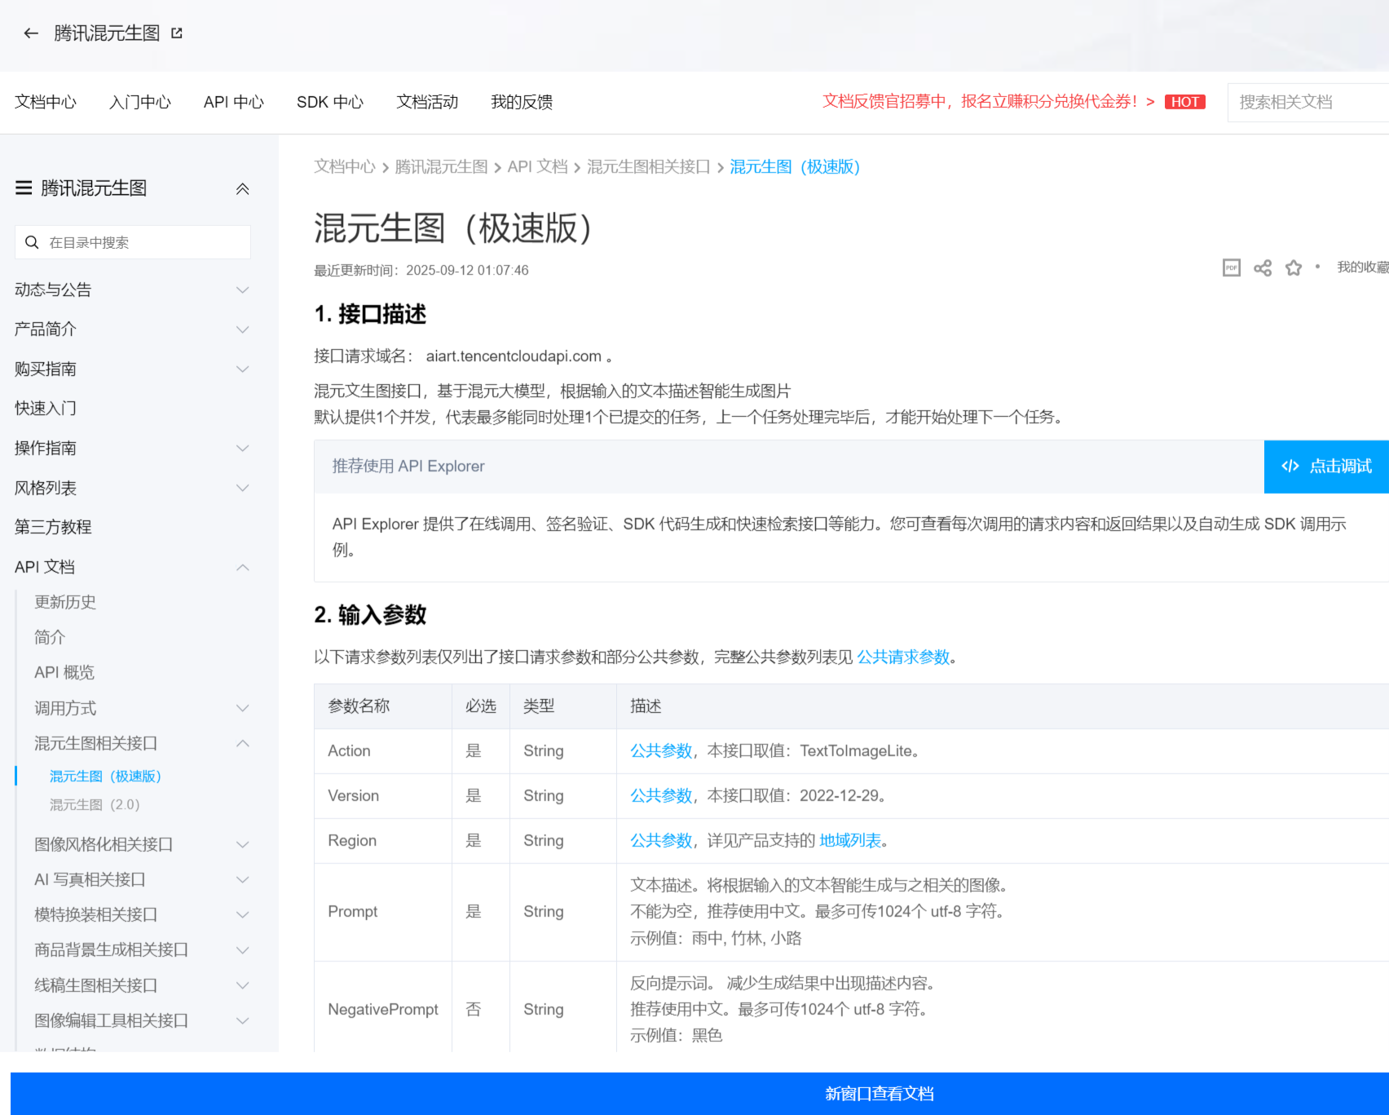This screenshot has width=1389, height=1115.
Task: Click the magnifier icon in directory search
Action: click(x=32, y=242)
